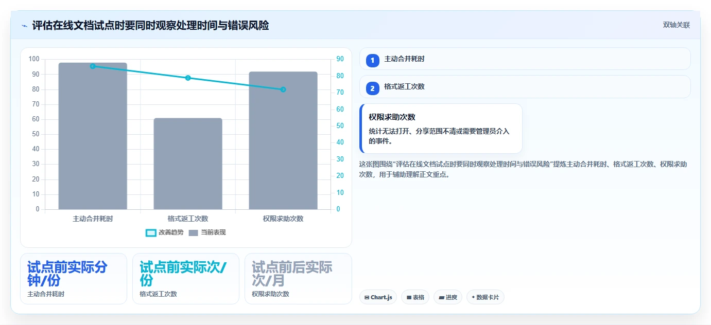Select the trend line point over 权限求助次数
Image resolution: width=711 pixels, height=325 pixels.
pyautogui.click(x=283, y=89)
